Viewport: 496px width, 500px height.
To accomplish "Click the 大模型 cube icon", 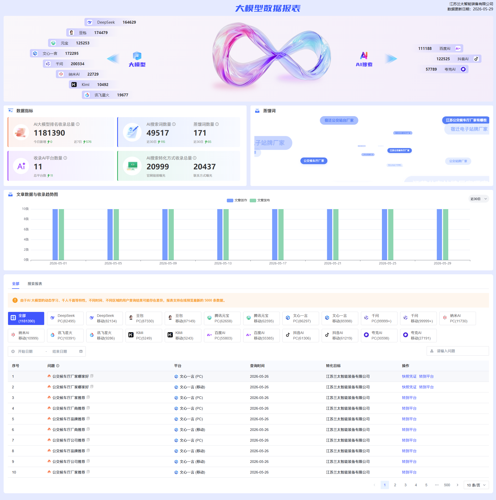I will pyautogui.click(x=137, y=56).
